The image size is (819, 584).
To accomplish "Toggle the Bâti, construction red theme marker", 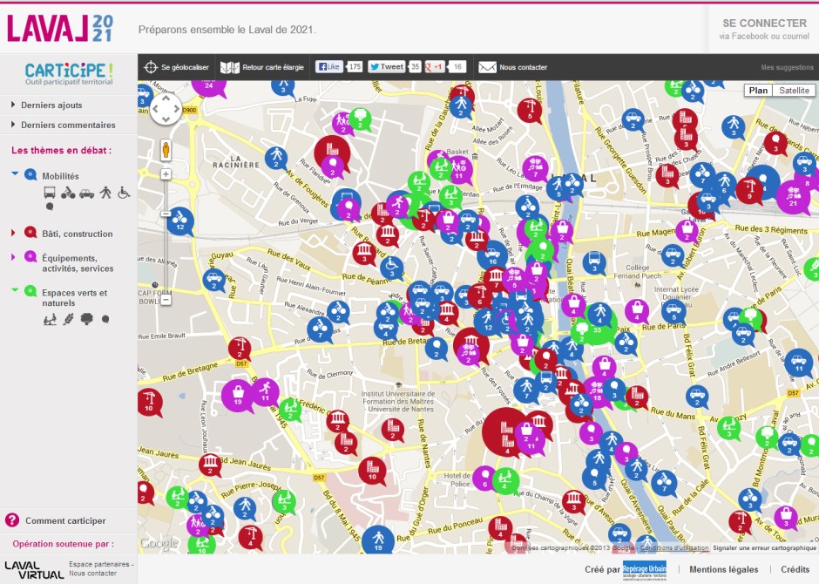I will (x=30, y=233).
